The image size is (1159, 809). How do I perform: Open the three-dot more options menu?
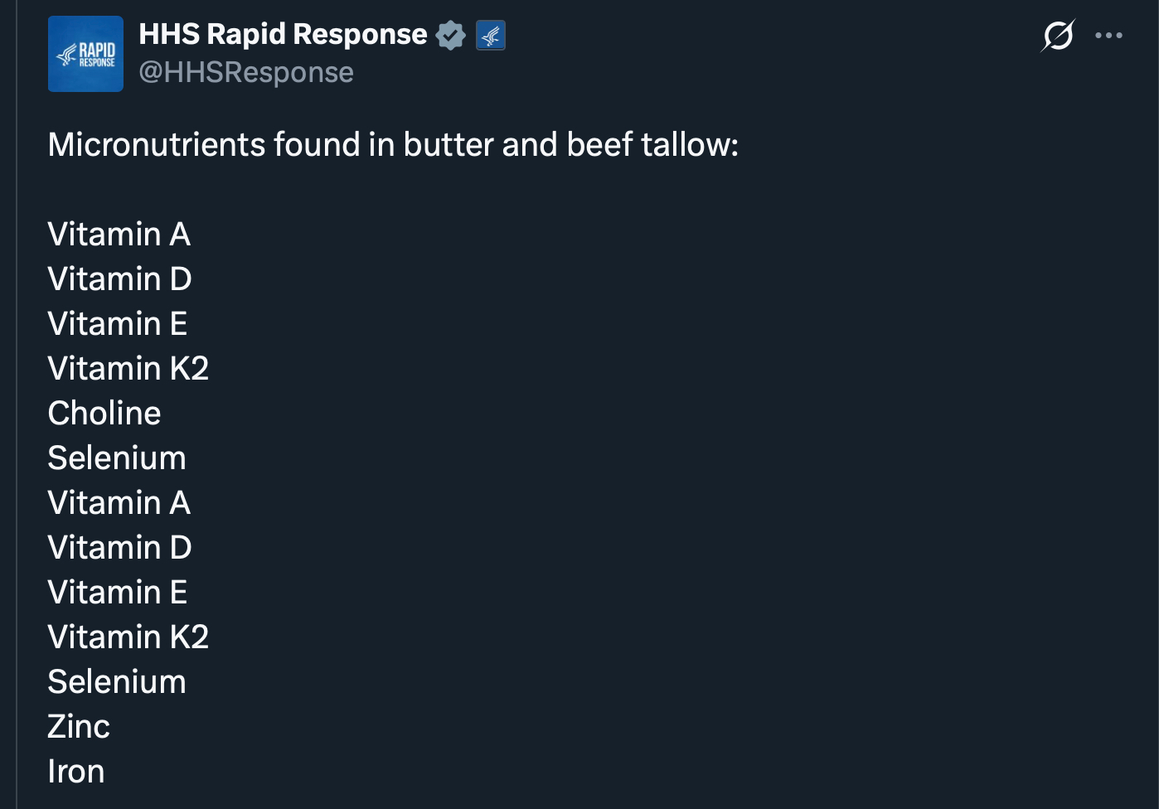click(1108, 36)
